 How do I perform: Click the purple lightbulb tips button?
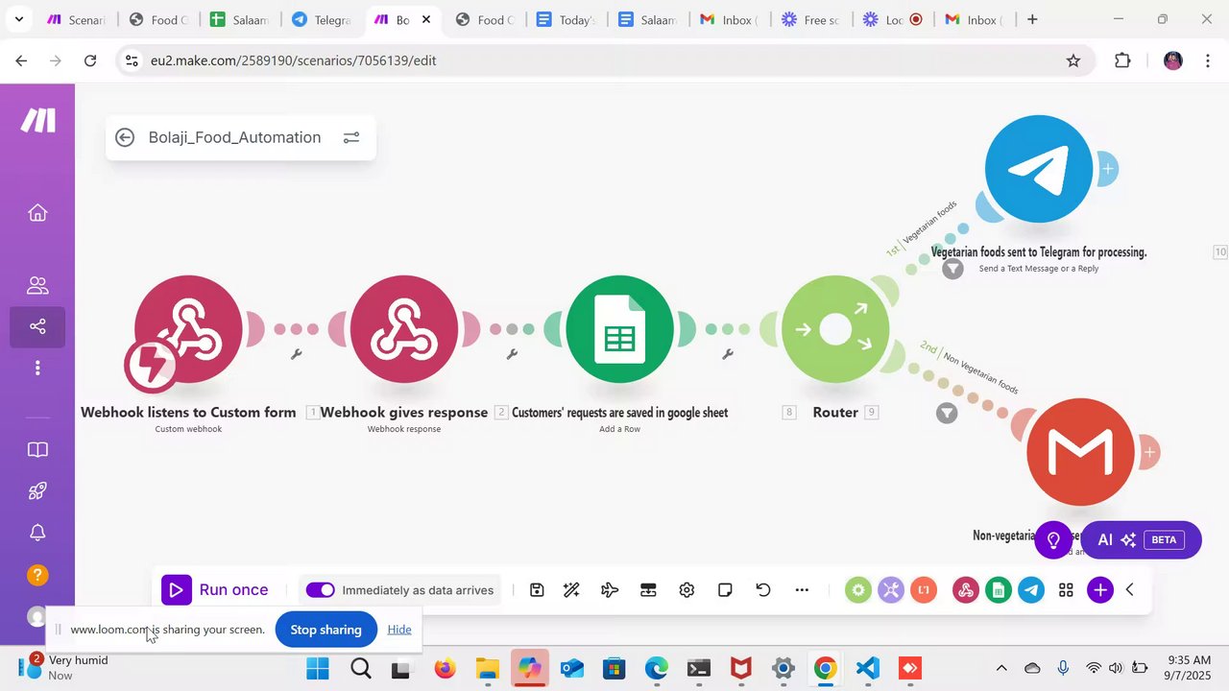1053,539
